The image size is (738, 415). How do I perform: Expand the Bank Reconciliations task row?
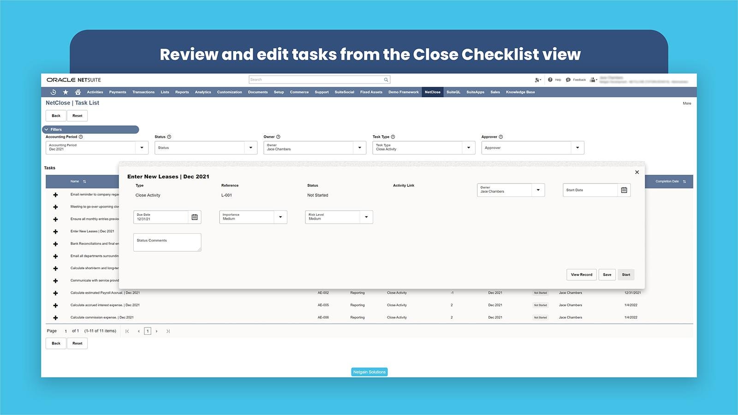pos(55,244)
